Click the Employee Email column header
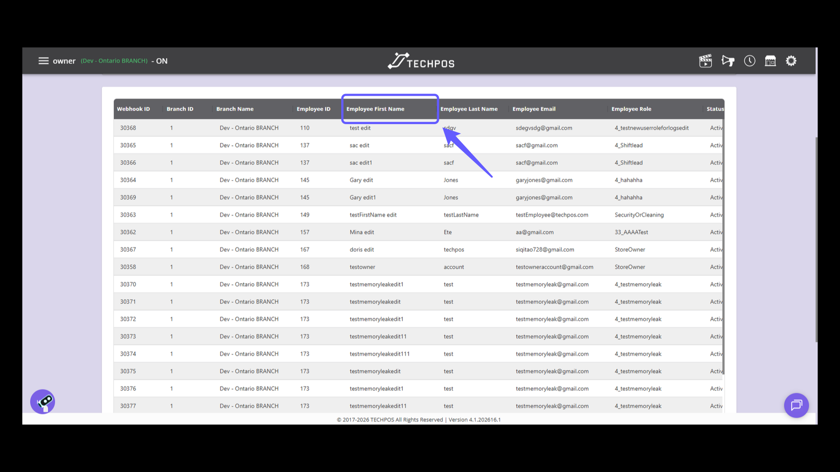Screen dimensions: 840x472 pyautogui.click(x=534, y=109)
